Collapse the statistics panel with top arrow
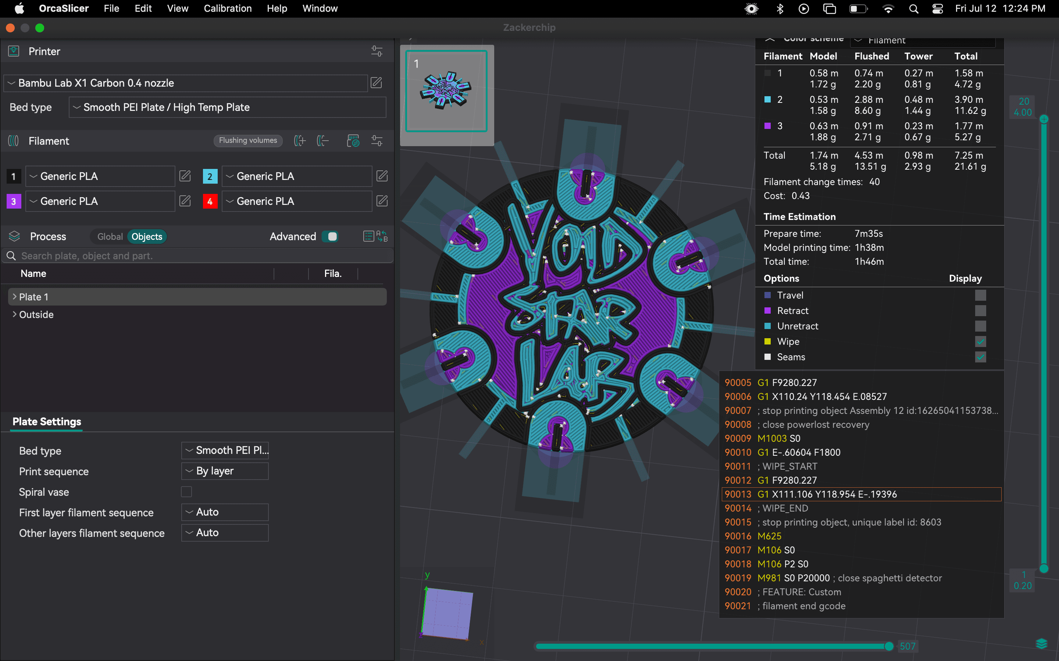Image resolution: width=1059 pixels, height=661 pixels. pyautogui.click(x=770, y=39)
